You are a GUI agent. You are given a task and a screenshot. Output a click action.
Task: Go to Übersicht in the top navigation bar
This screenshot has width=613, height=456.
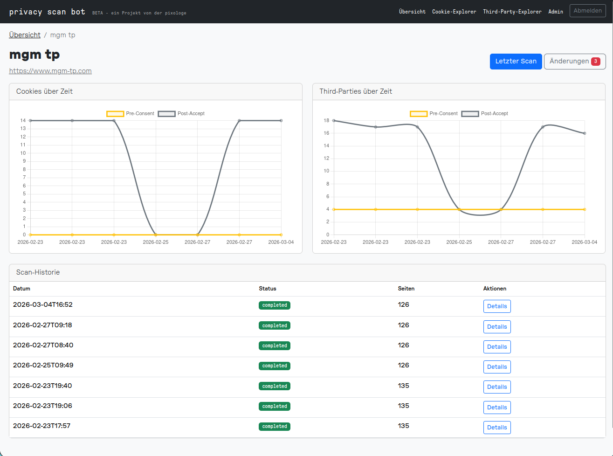pyautogui.click(x=412, y=12)
